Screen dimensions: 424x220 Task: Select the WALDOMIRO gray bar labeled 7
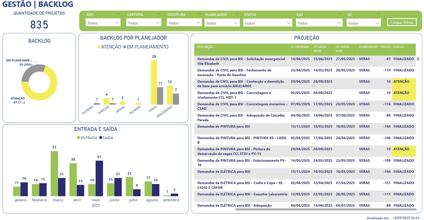pyautogui.click(x=176, y=99)
